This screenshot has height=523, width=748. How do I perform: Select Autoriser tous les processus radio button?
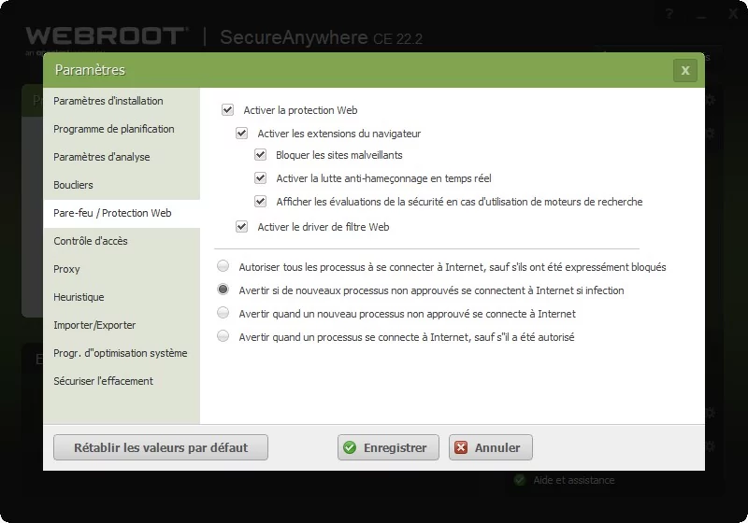pyautogui.click(x=223, y=266)
